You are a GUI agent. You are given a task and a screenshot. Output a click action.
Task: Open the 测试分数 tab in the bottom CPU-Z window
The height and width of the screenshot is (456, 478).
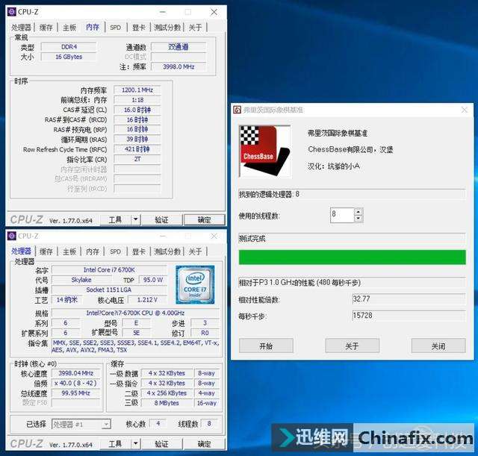click(167, 252)
